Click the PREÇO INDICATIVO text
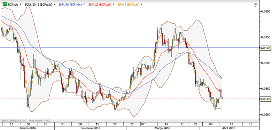This screenshot has width=272, height=130. 14,120
